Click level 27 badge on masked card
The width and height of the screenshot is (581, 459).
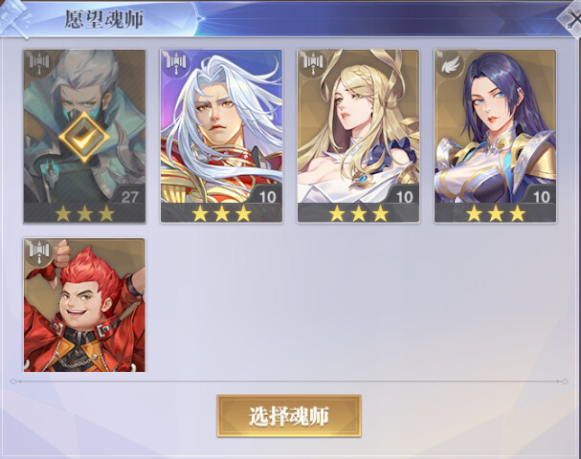tap(129, 196)
